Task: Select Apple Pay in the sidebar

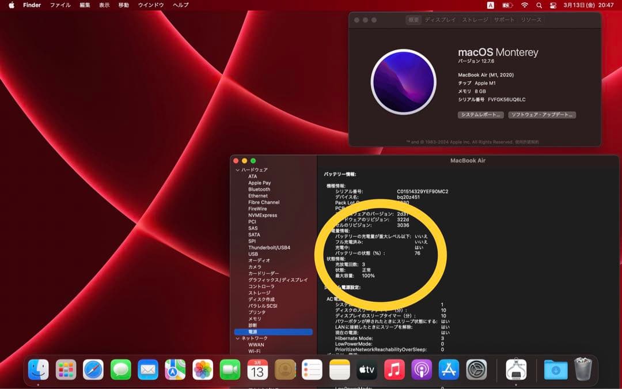Action: 259,183
